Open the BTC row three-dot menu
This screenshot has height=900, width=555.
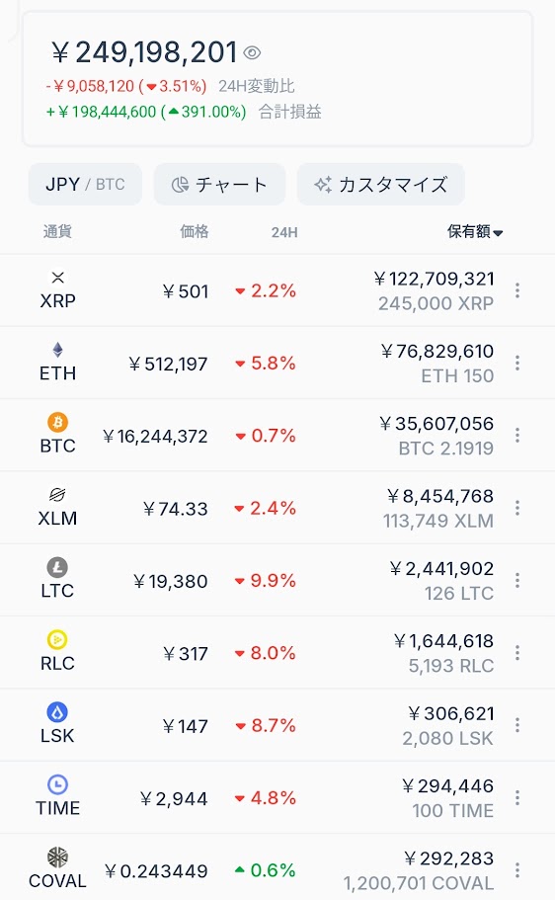click(x=517, y=435)
